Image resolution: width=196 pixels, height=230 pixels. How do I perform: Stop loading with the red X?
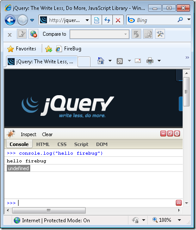118,20
